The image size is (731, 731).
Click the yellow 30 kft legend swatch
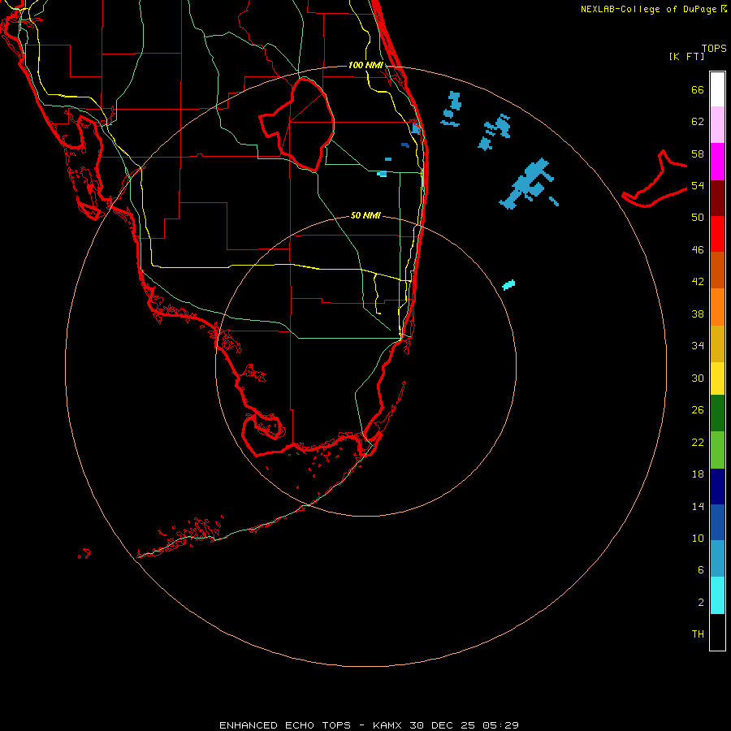click(717, 378)
